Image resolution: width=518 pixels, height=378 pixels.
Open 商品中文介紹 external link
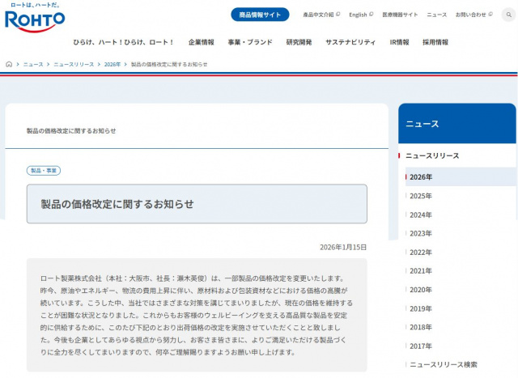click(x=321, y=15)
